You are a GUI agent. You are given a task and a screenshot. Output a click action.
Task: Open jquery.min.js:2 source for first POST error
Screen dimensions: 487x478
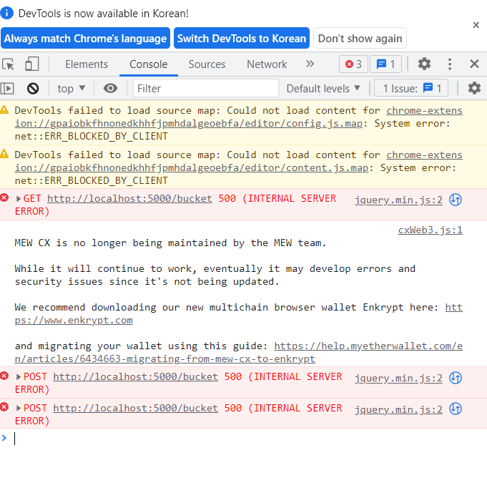point(398,378)
